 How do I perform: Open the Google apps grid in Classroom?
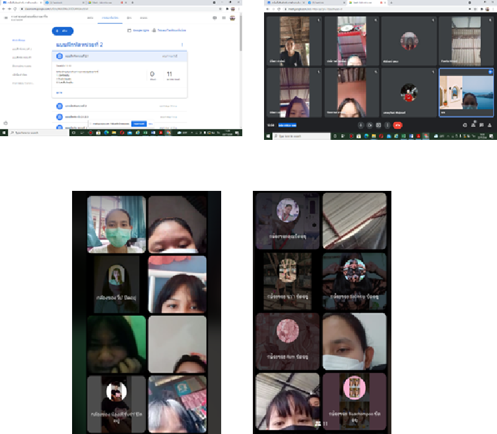(224, 18)
